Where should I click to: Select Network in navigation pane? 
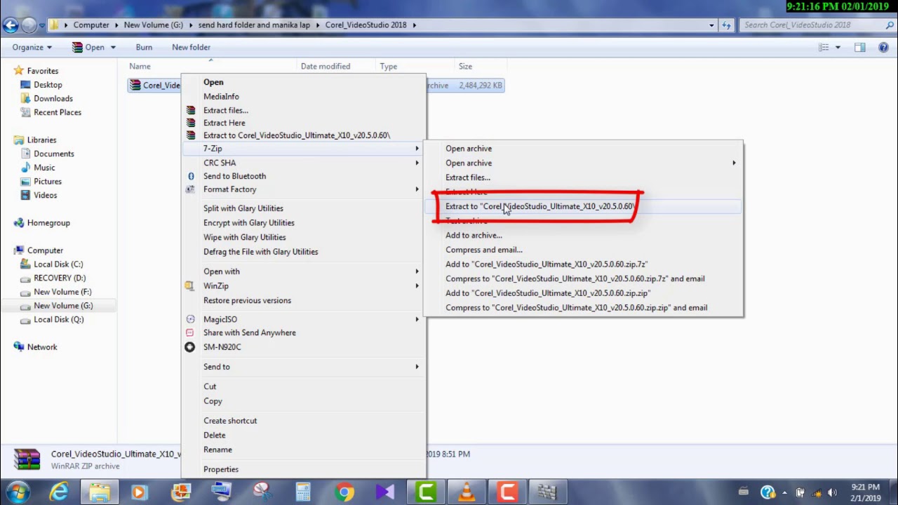point(42,347)
